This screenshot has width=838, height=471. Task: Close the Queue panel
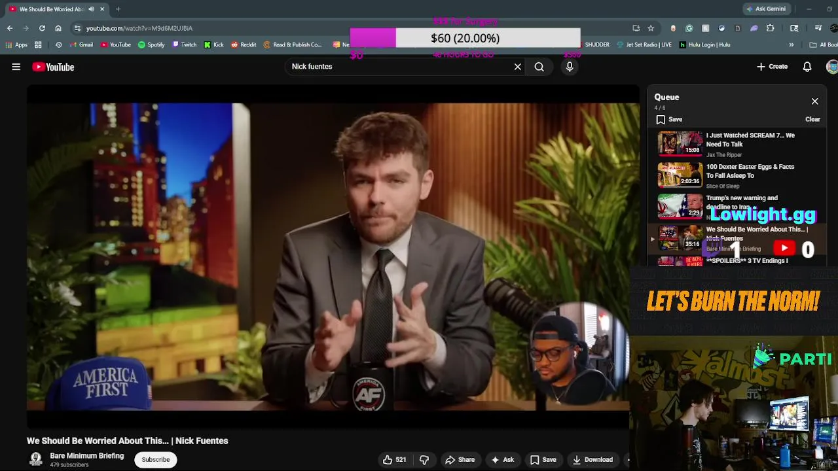click(x=814, y=101)
